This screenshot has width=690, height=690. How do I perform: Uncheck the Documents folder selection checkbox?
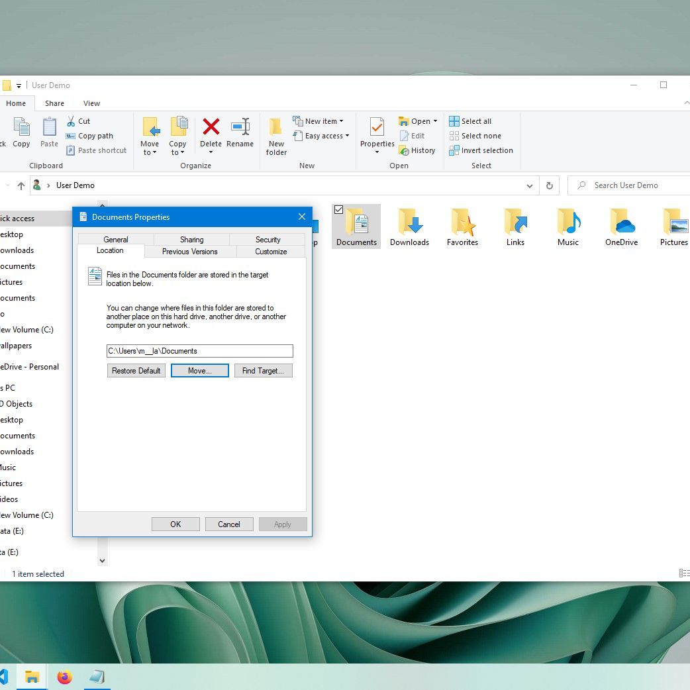(x=338, y=210)
